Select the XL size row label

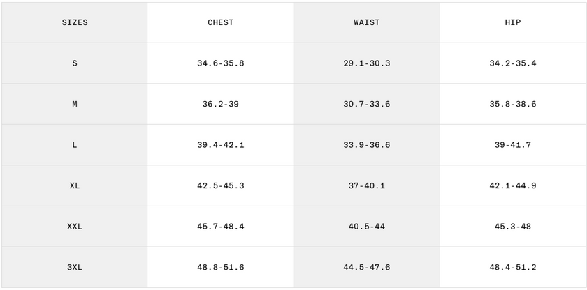75,185
